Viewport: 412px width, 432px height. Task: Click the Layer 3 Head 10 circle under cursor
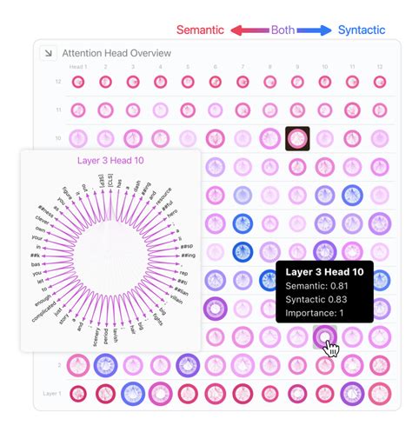[324, 337]
